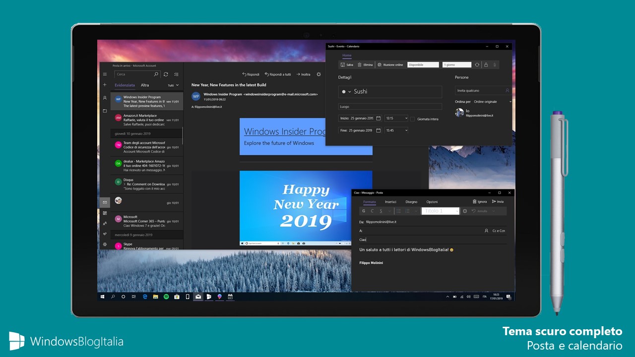This screenshot has width=635, height=357.
Task: Select the Formato tab in the message window
Action: click(x=370, y=202)
